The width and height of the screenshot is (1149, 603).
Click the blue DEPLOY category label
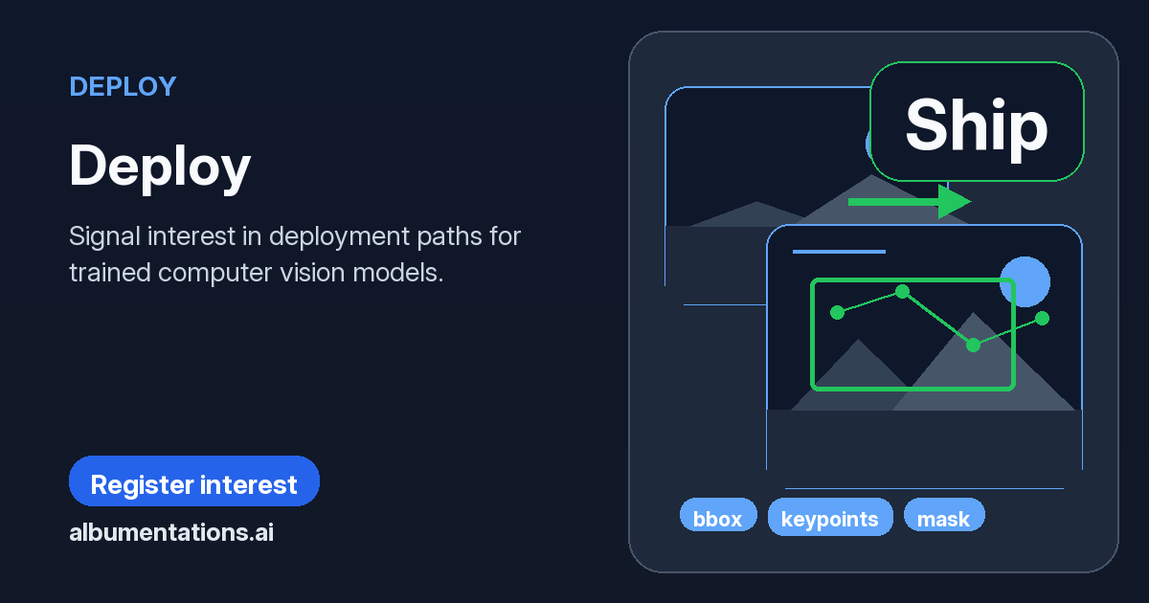[123, 86]
